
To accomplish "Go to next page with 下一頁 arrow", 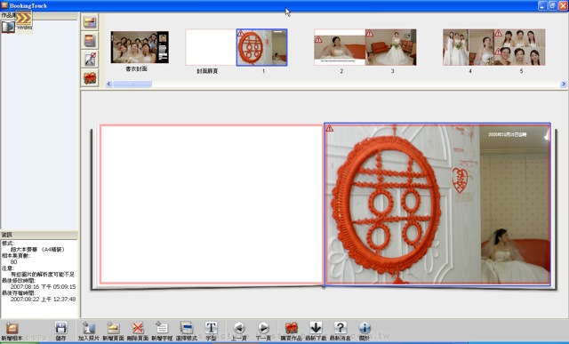I will point(263,328).
